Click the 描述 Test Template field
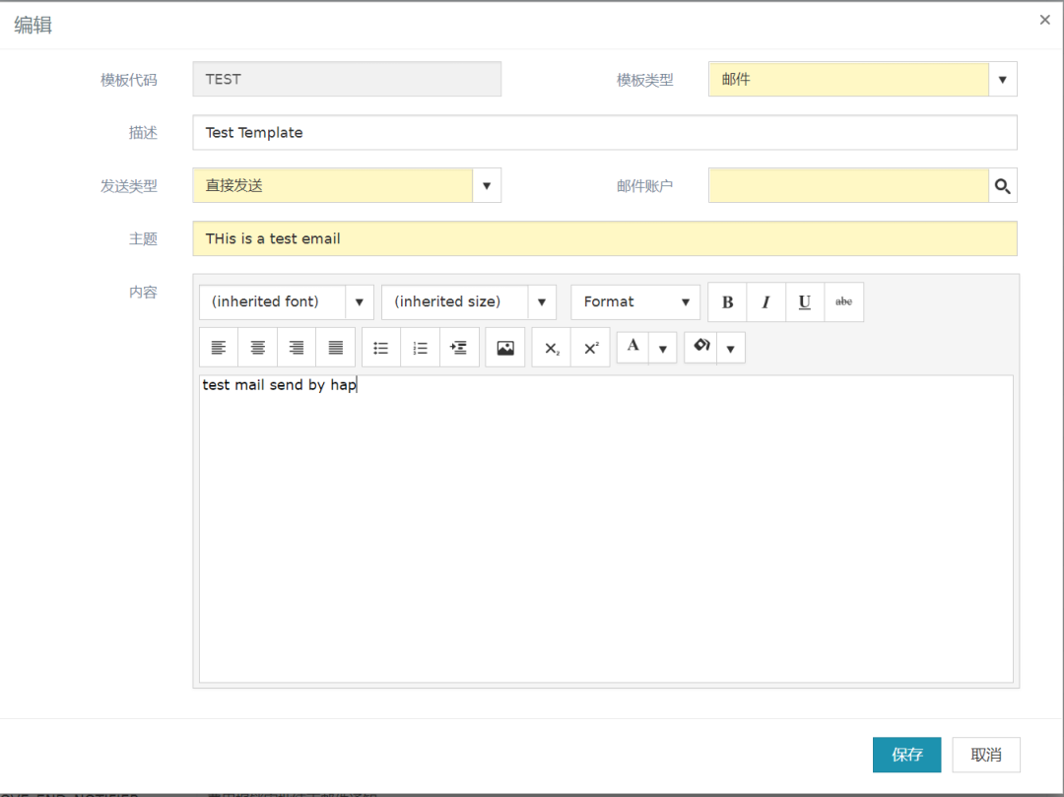The height and width of the screenshot is (797, 1064). [605, 132]
